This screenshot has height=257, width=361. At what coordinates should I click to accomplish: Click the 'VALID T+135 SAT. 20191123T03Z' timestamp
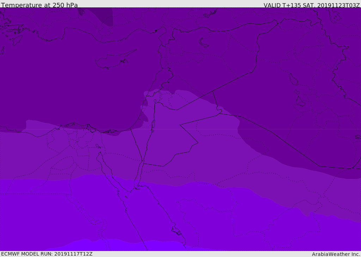[x=312, y=5]
